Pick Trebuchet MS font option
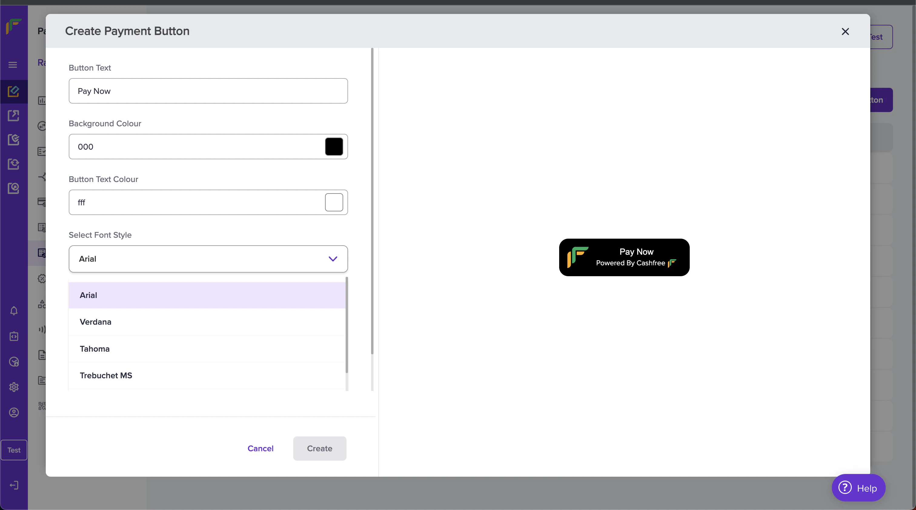Viewport: 916px width, 510px height. point(106,376)
